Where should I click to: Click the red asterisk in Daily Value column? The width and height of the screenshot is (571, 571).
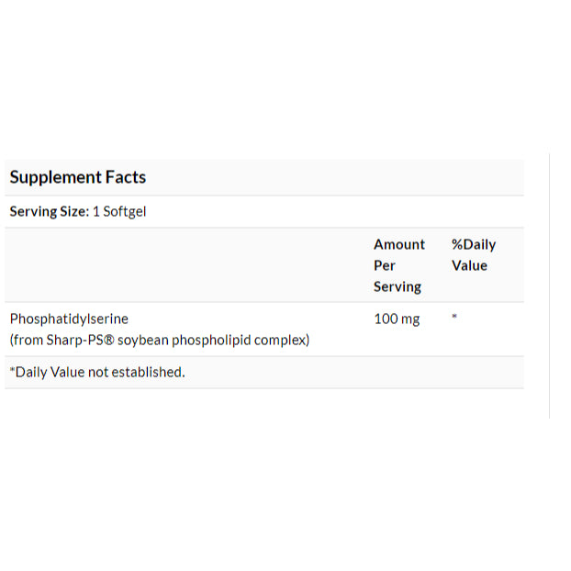click(454, 318)
